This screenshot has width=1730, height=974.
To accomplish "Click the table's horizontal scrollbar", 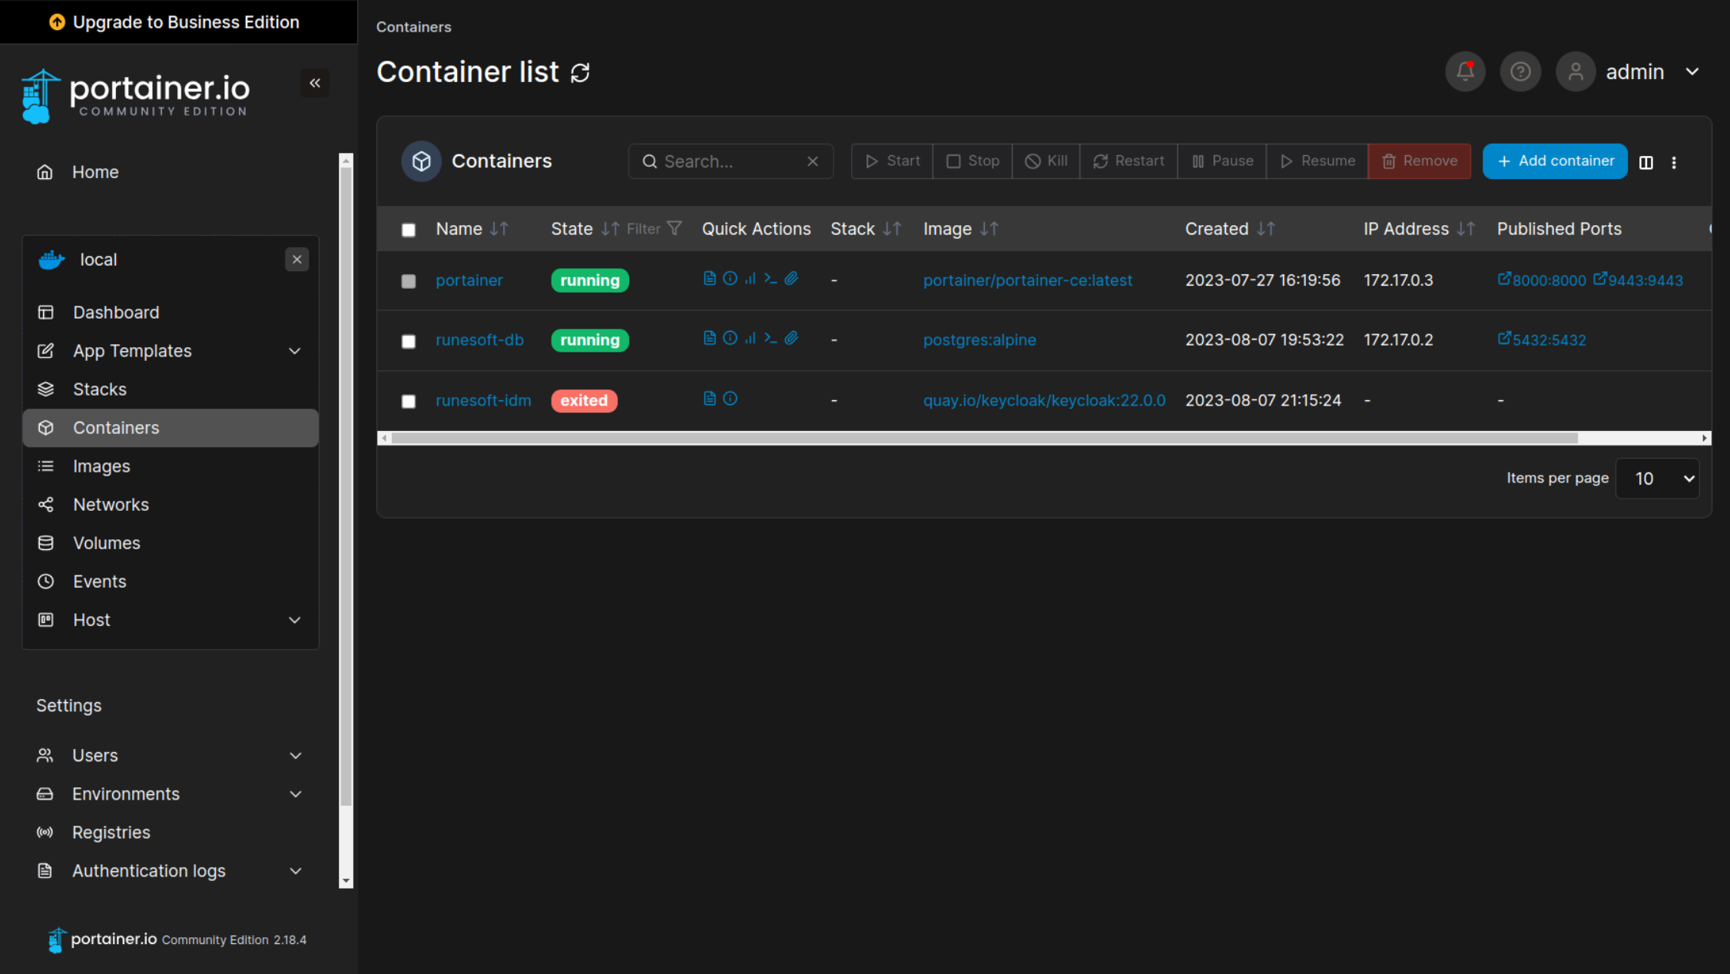I will point(983,438).
